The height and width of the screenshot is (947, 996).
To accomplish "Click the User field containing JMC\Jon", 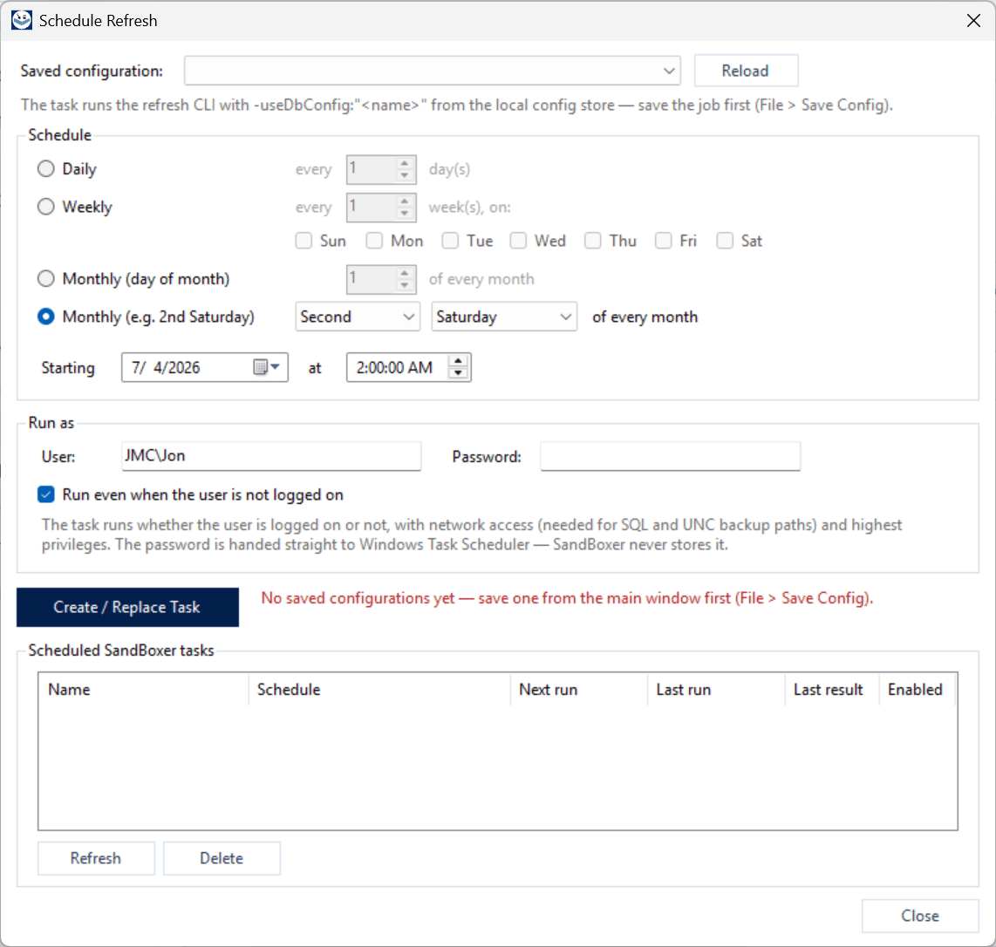I will click(x=271, y=456).
